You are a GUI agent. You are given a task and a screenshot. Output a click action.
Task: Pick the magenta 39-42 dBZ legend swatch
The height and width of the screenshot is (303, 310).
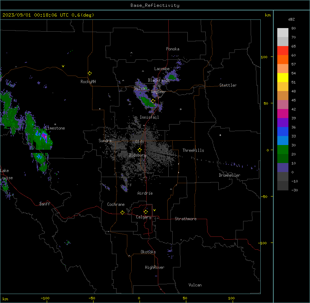[x=283, y=113]
